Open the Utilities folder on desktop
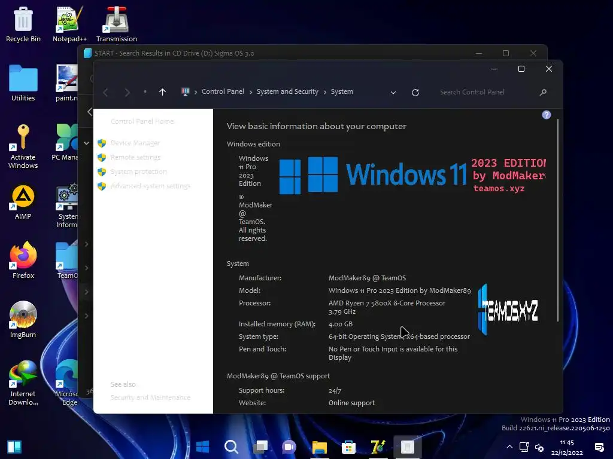 [23, 83]
